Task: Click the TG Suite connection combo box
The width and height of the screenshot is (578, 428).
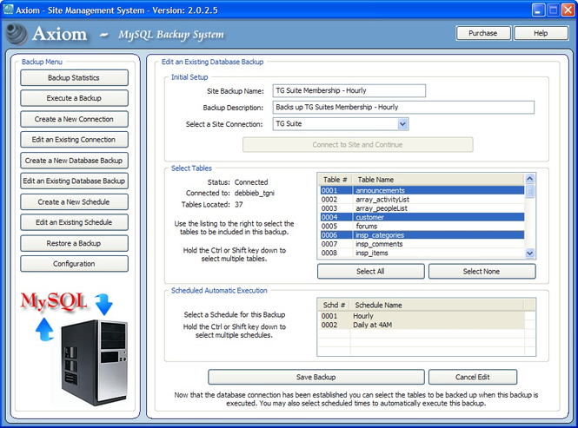Action: point(341,124)
